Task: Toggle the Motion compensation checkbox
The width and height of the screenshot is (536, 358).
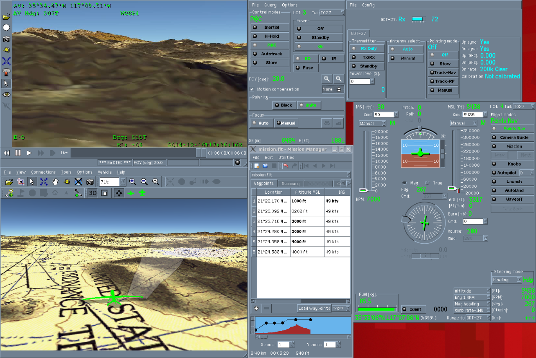Action: tap(252, 89)
